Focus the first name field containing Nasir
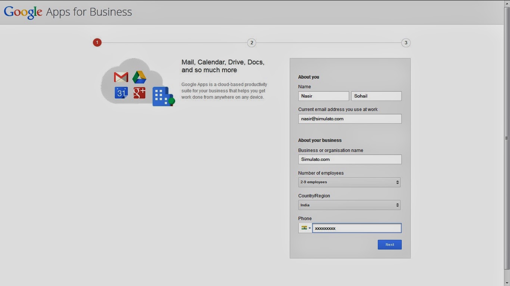This screenshot has height=286, width=510. 324,96
